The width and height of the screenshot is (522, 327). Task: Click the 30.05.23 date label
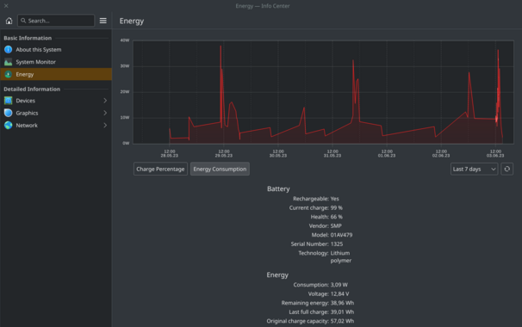coord(278,156)
